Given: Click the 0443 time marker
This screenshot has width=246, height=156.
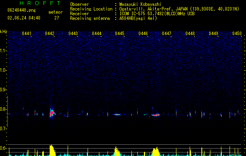Looking at the screenshot, I should tap(73, 34).
